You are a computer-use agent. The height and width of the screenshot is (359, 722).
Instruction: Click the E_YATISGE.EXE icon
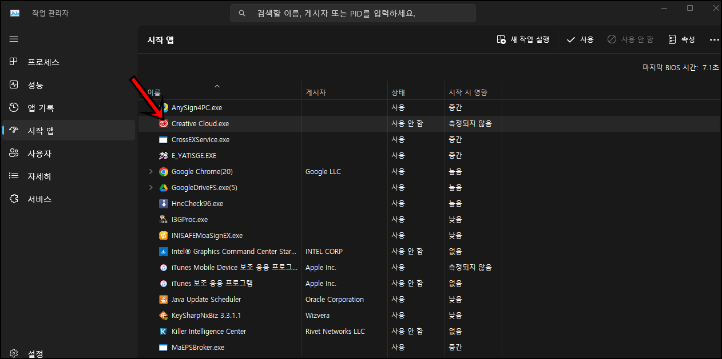pos(163,155)
